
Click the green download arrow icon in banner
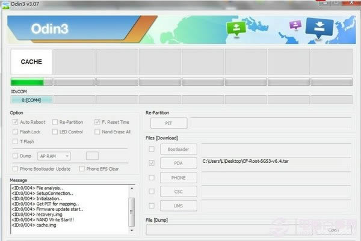236,28
